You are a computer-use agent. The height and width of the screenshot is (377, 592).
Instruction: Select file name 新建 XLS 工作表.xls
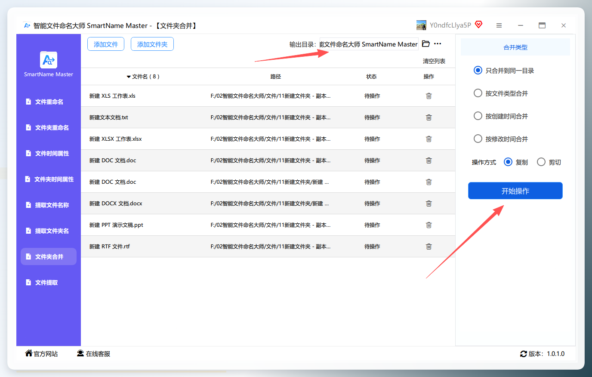[112, 96]
